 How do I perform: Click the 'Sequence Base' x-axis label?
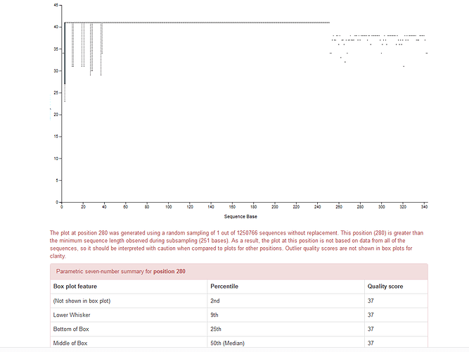point(240,216)
